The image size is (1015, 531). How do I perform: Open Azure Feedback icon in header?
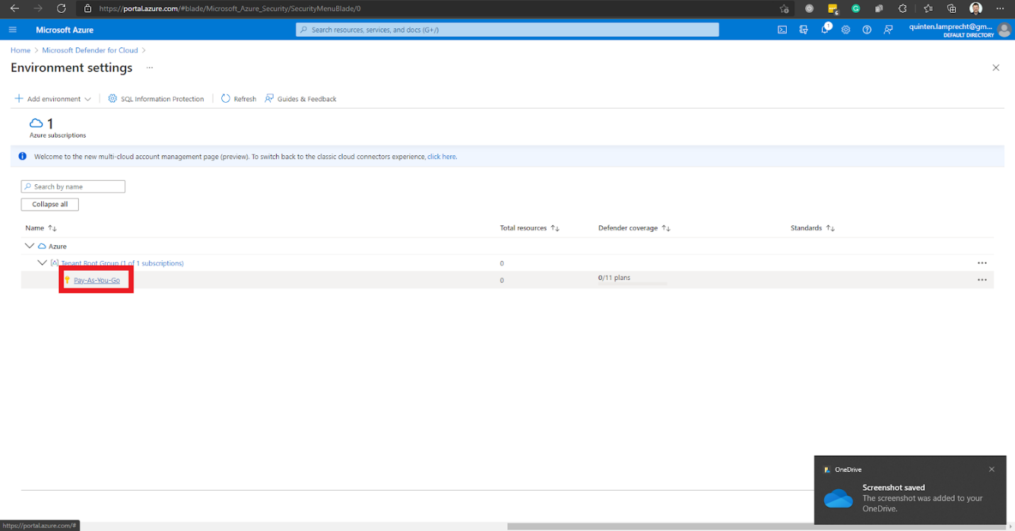point(888,30)
